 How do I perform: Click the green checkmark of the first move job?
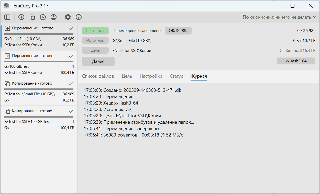71,28
